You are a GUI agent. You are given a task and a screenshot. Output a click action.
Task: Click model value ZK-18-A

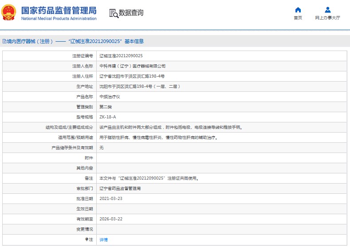click(108, 117)
